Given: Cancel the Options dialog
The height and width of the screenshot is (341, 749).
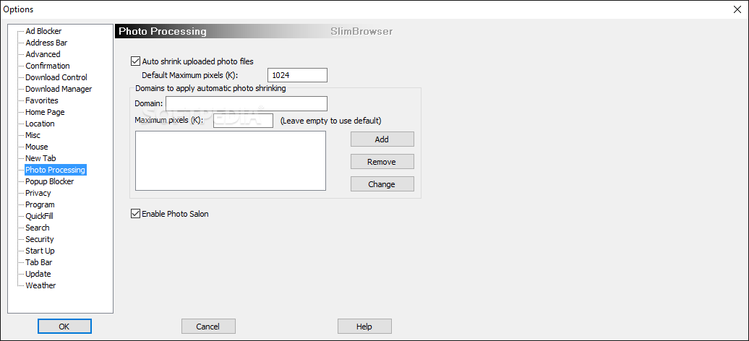Looking at the screenshot, I should click(208, 327).
